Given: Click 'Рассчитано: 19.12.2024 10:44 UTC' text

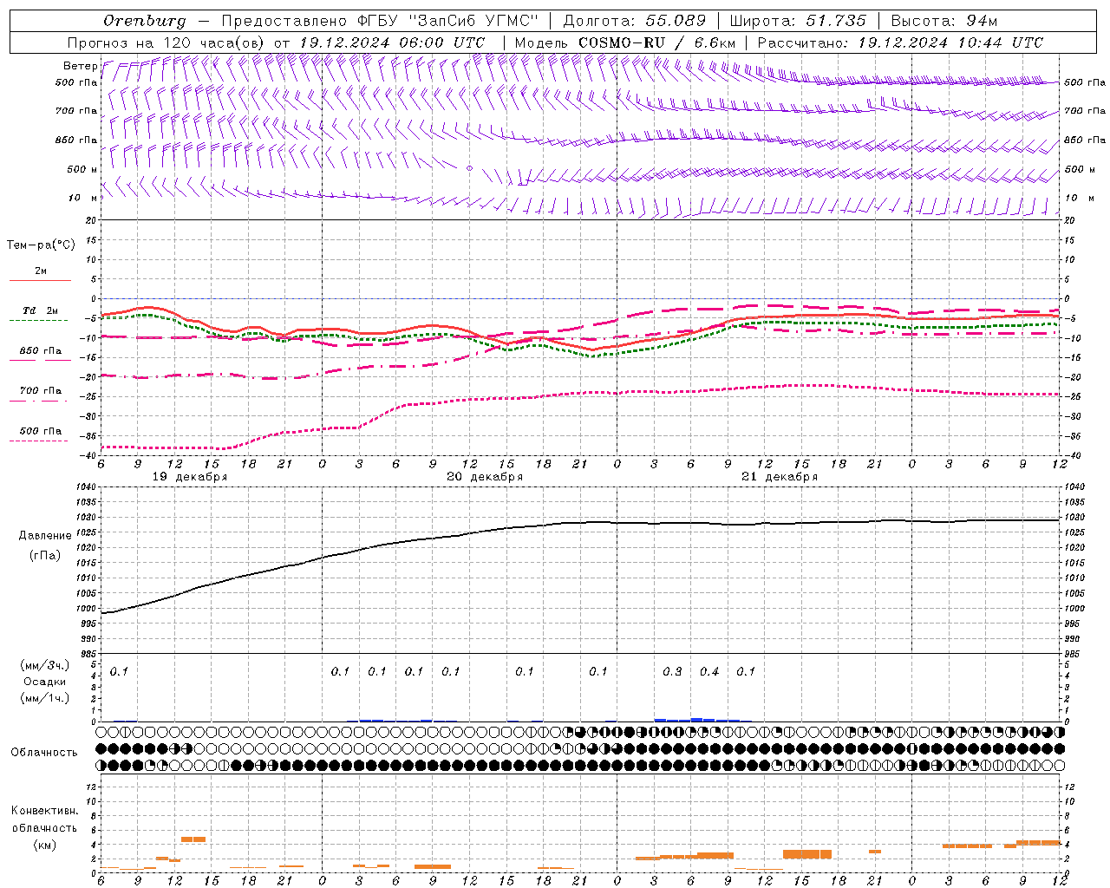Looking at the screenshot, I should coord(900,42).
